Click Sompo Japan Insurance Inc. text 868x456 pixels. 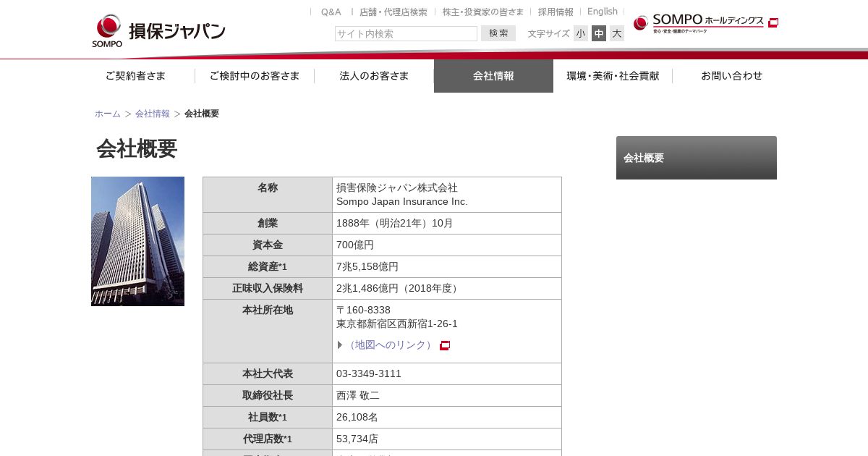[x=402, y=201]
